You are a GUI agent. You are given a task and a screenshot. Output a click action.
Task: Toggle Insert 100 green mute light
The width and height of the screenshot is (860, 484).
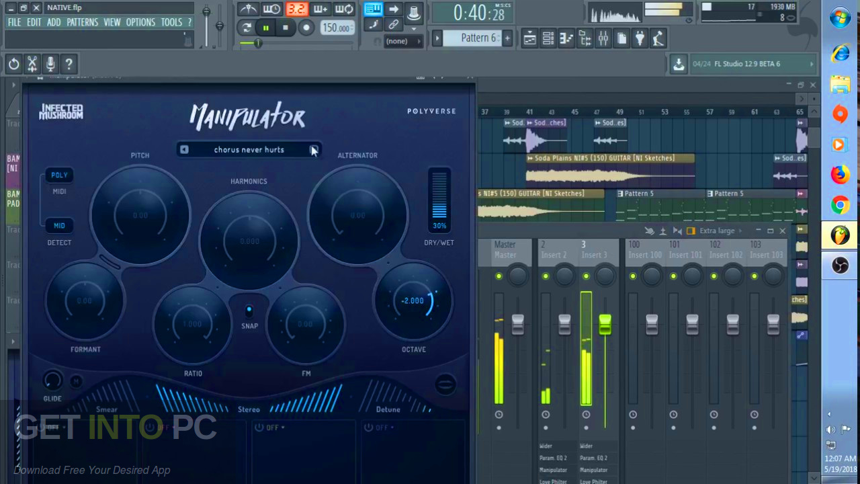(633, 276)
